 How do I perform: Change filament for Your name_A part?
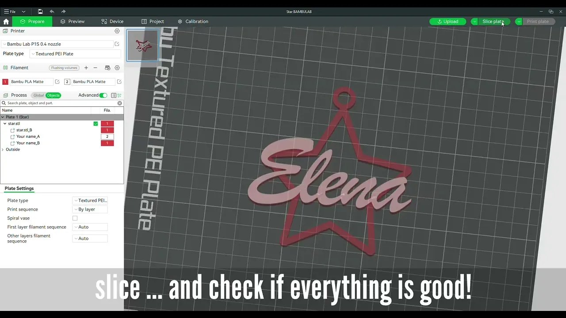tap(107, 136)
